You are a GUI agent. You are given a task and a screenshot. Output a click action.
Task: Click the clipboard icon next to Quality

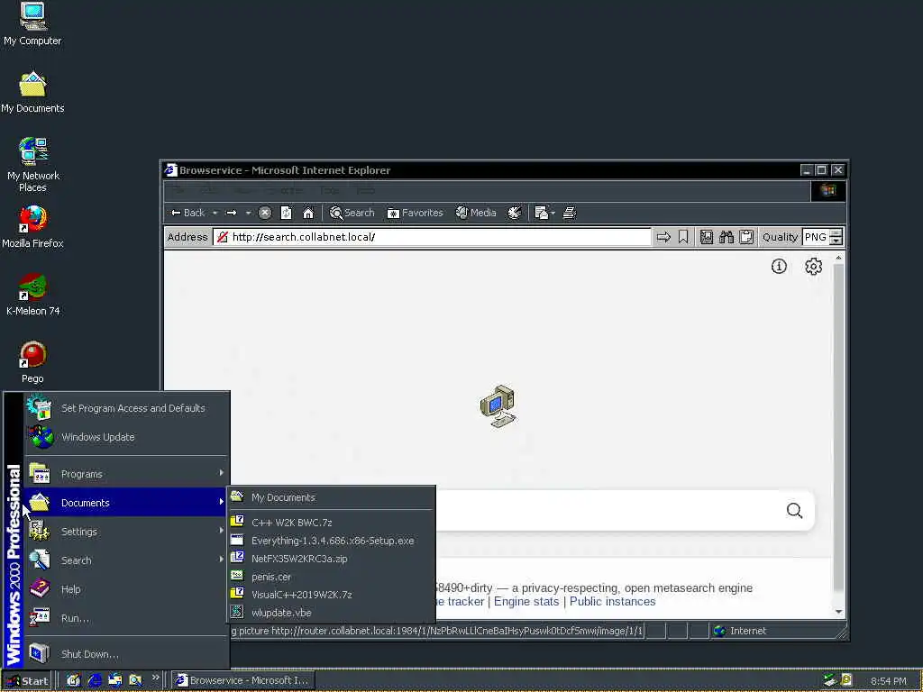pos(745,237)
